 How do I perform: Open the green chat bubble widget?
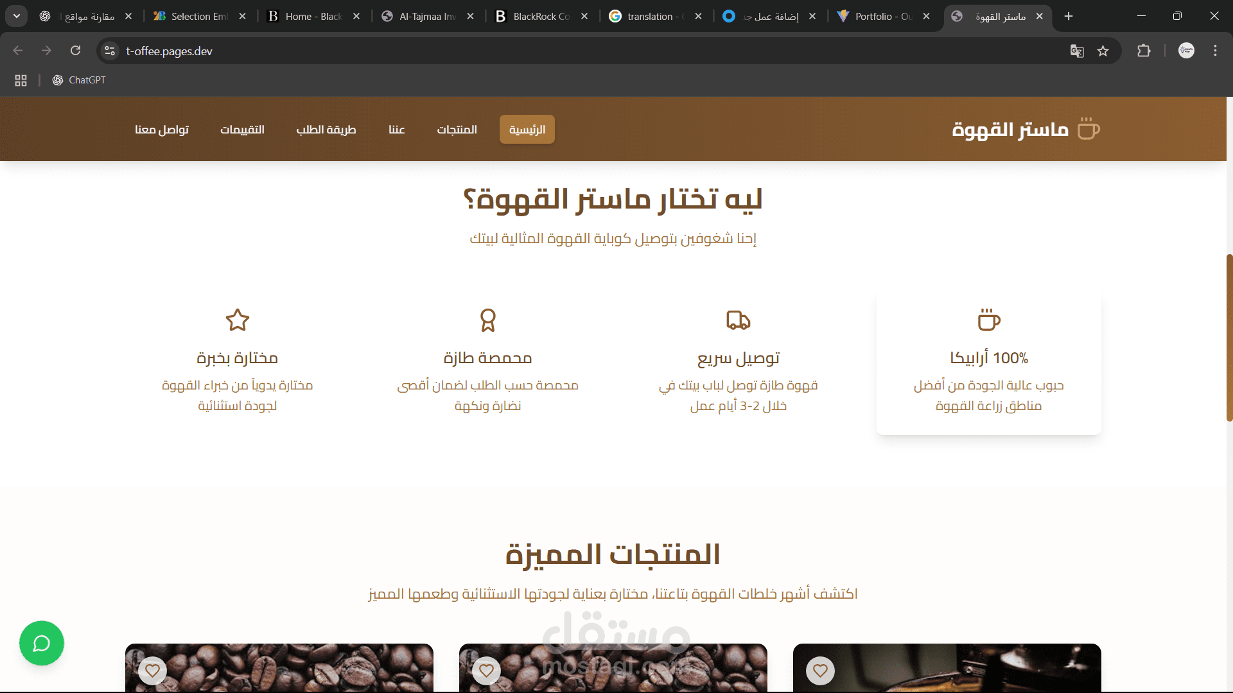tap(42, 643)
